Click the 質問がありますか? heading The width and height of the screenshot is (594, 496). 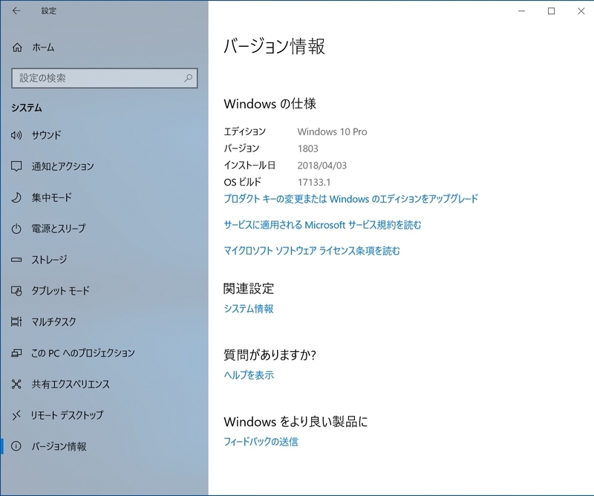click(x=270, y=355)
